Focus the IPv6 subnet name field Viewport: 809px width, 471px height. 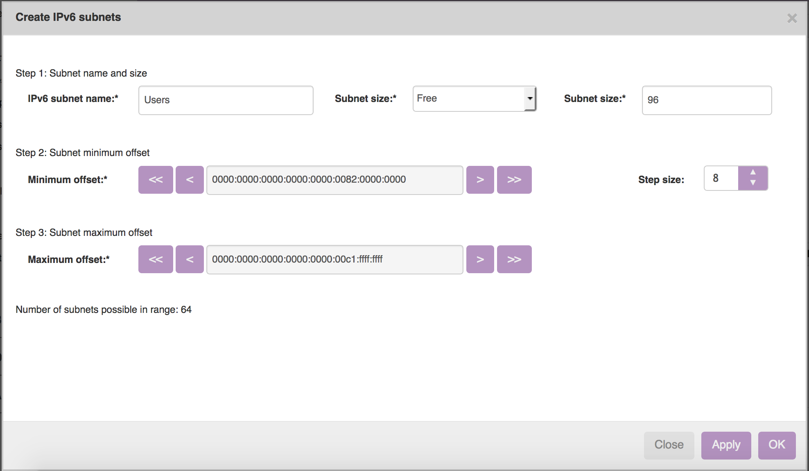coord(226,100)
